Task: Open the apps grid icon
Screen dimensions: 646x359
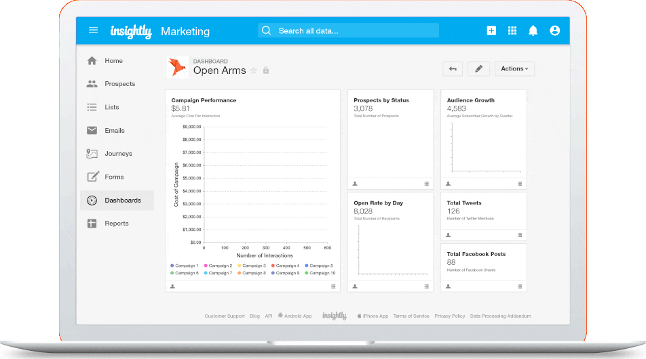Action: pos(512,30)
